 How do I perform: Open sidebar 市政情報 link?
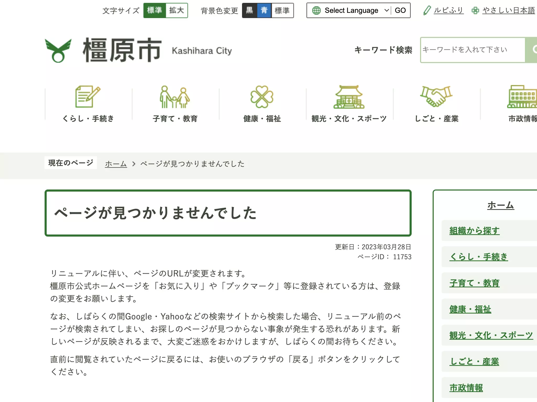point(466,388)
